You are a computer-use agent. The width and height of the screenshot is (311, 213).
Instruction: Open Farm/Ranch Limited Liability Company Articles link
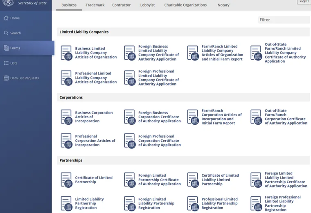222,53
